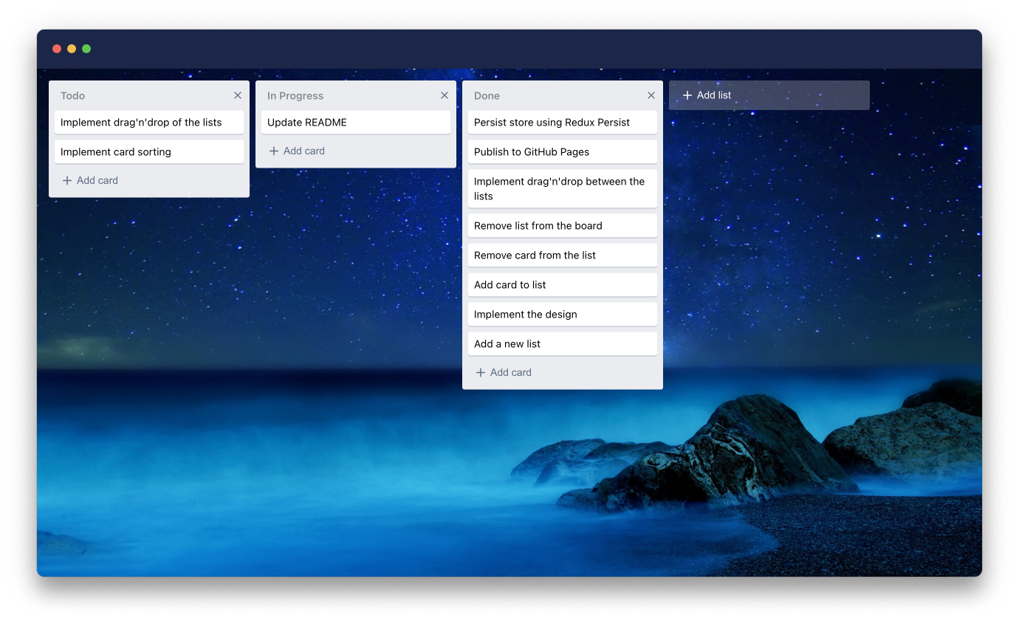
Task: Click the Todo list title
Action: click(72, 95)
